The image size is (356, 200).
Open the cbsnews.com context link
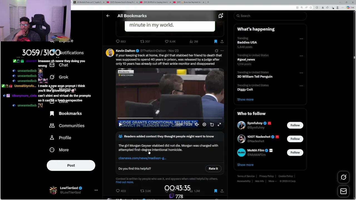click(x=142, y=158)
